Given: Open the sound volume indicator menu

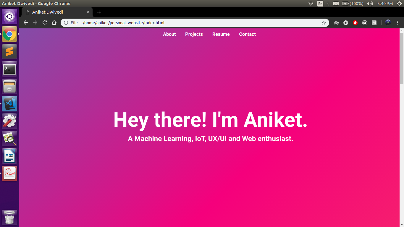Looking at the screenshot, I should click(369, 4).
